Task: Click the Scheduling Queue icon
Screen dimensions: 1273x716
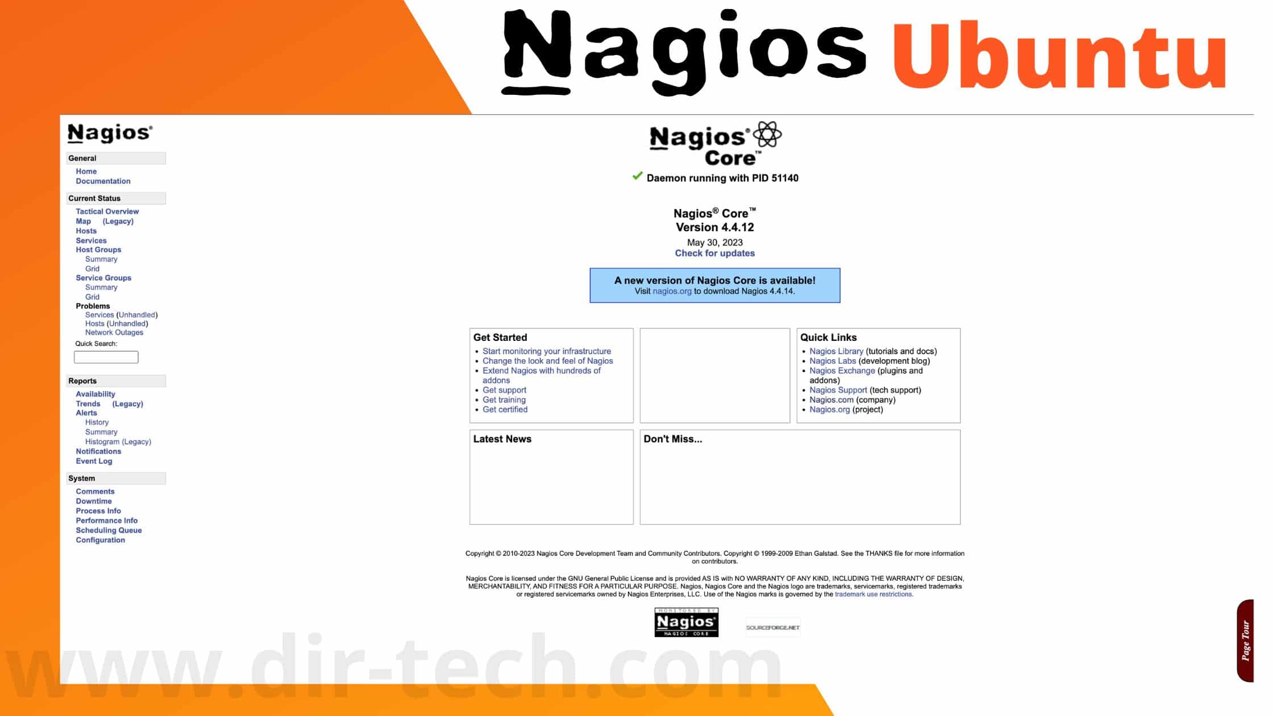Action: pyautogui.click(x=109, y=530)
